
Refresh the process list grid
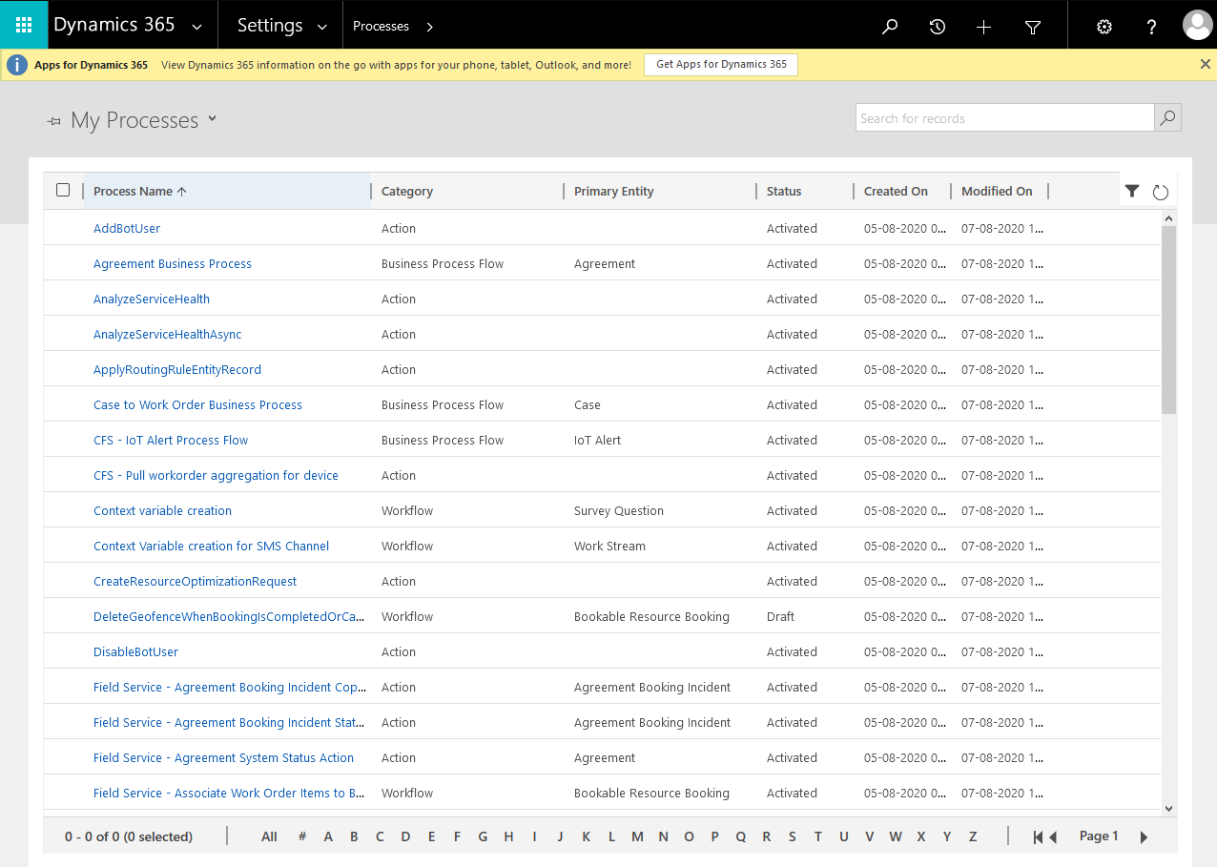tap(1160, 191)
